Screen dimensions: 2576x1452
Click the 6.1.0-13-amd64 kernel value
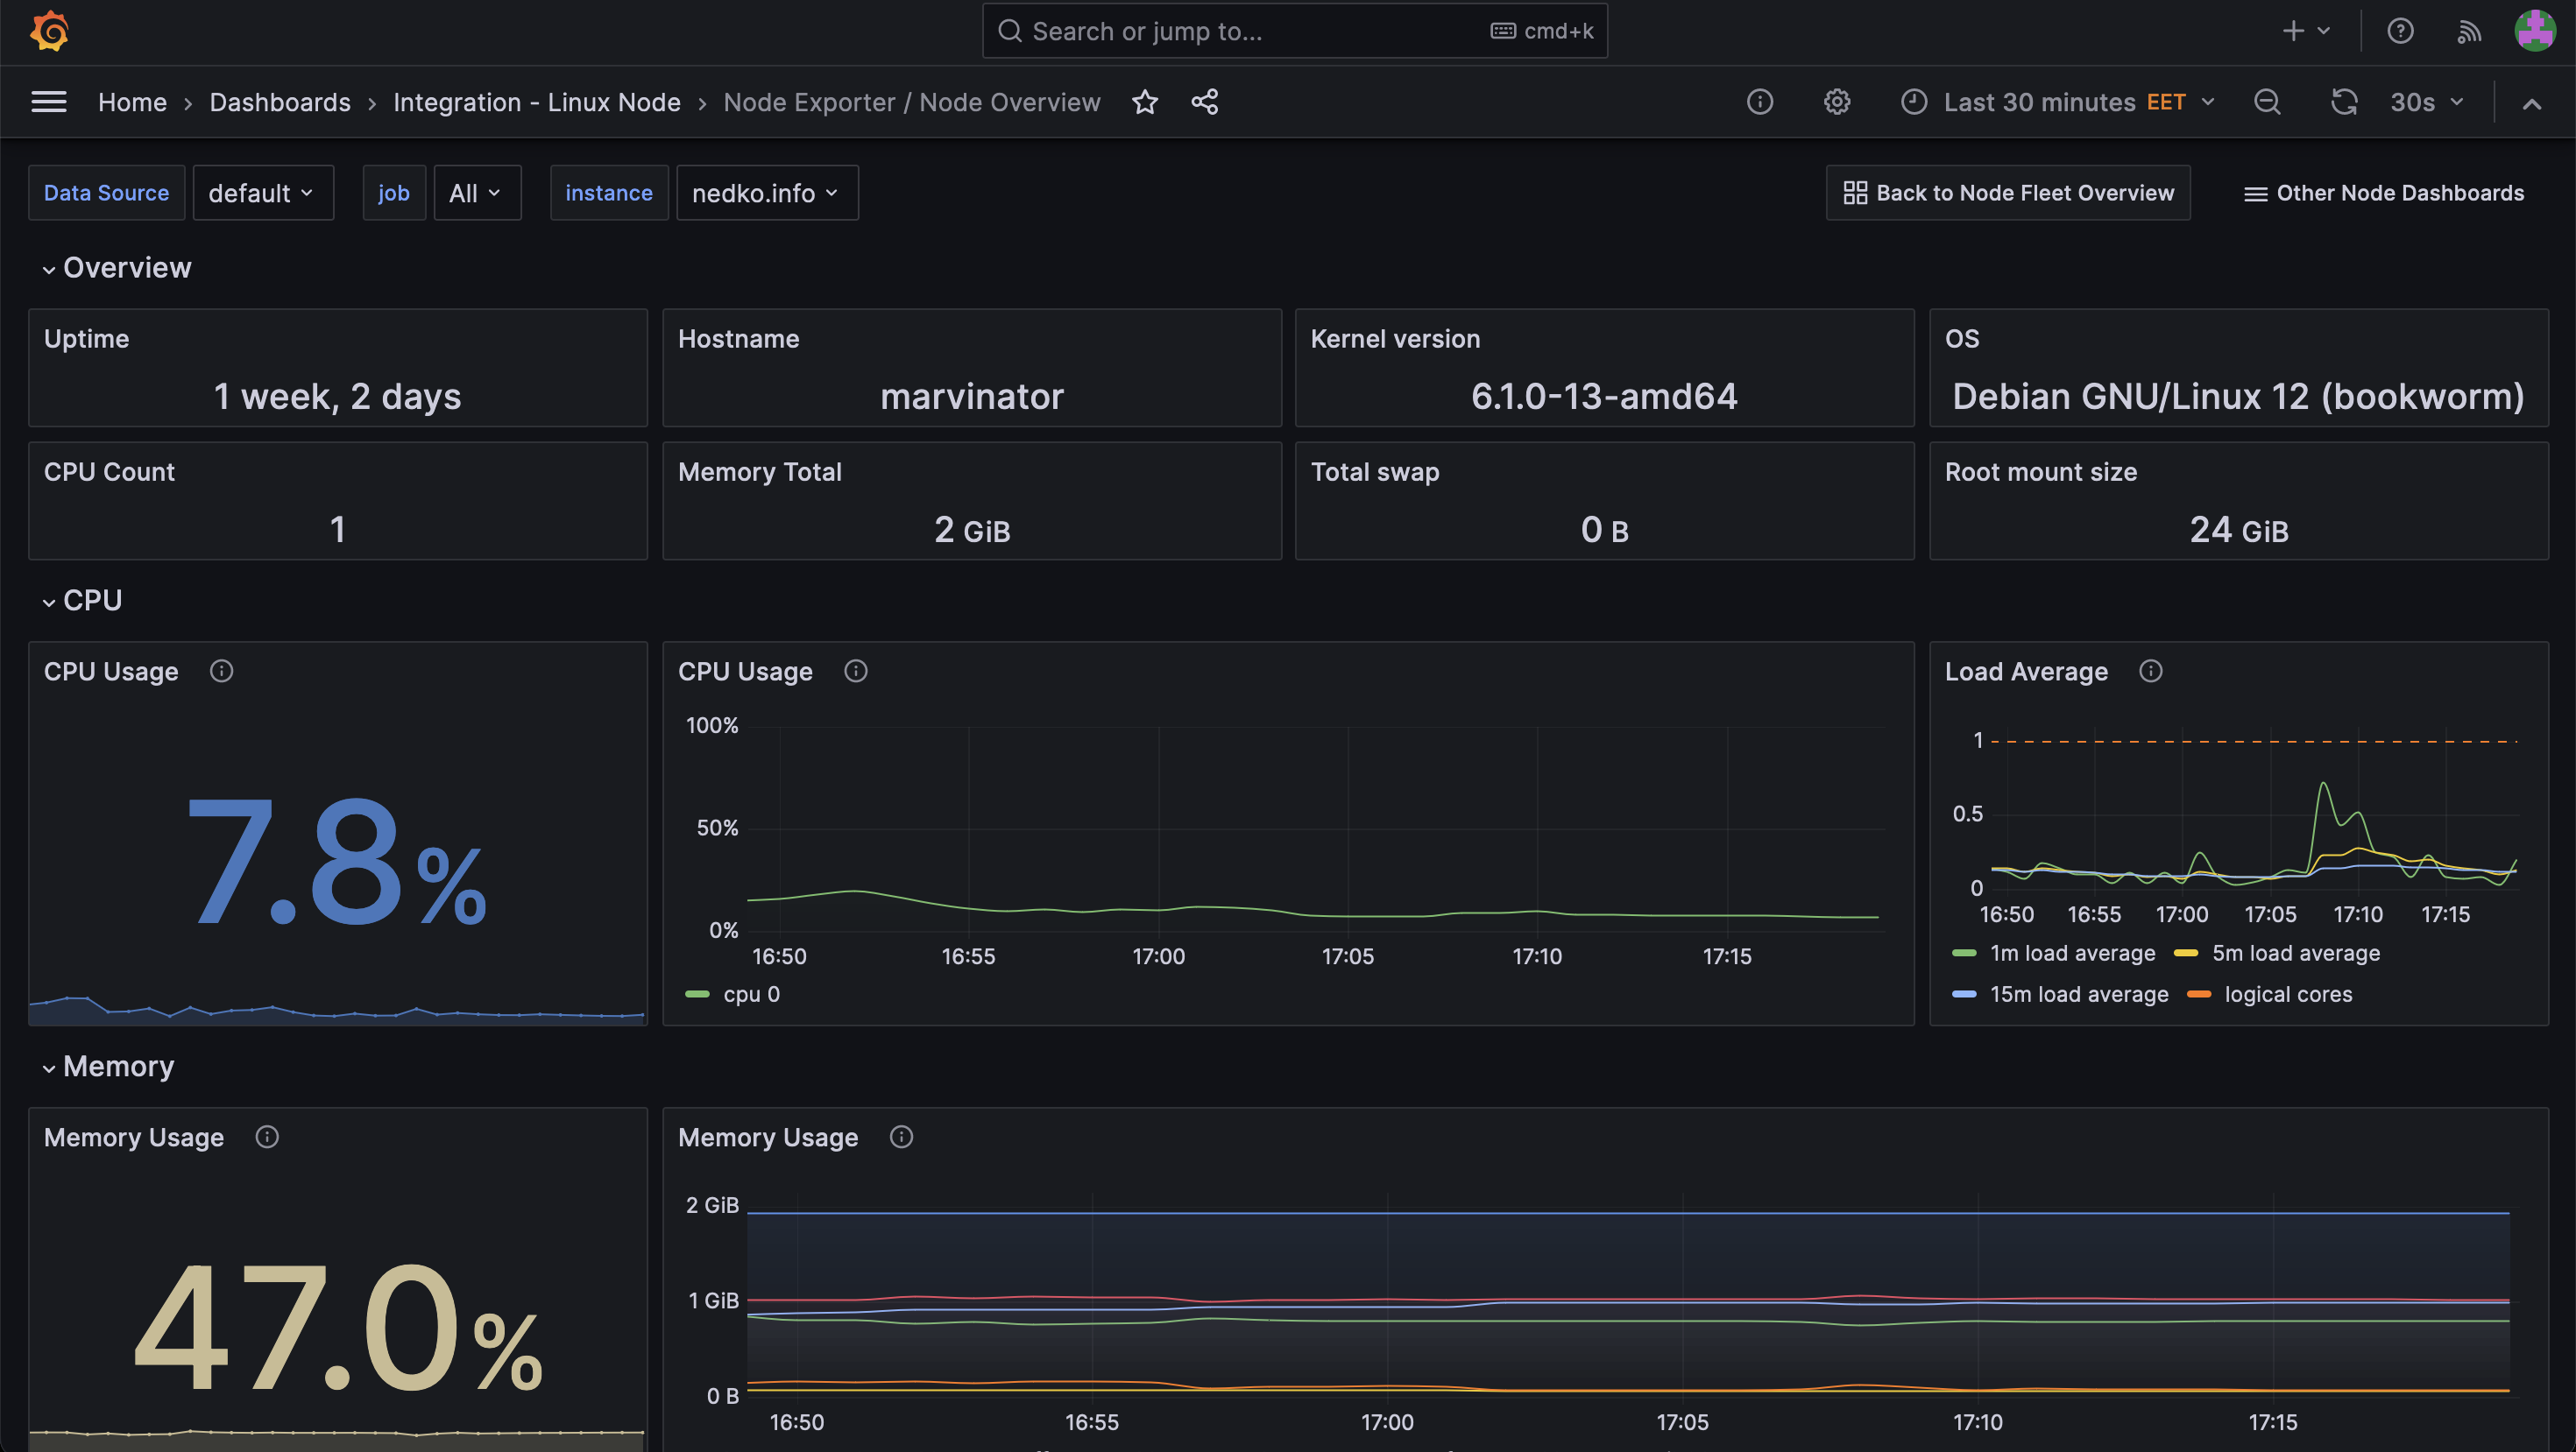[1604, 397]
